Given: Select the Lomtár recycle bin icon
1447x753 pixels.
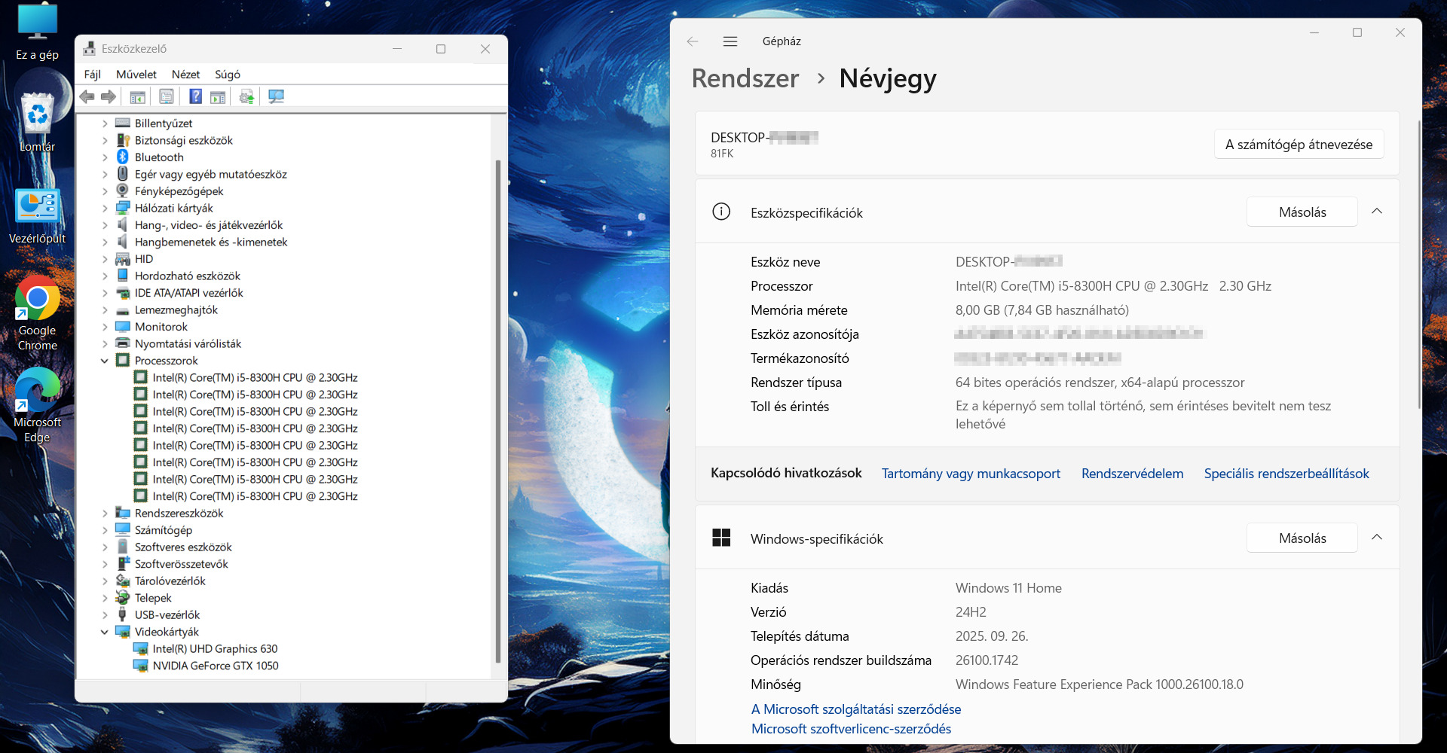Looking at the screenshot, I should pyautogui.click(x=37, y=122).
